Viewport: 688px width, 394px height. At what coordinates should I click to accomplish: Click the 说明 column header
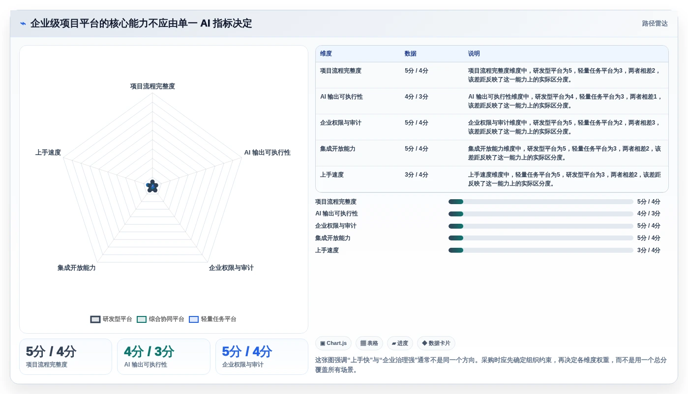click(474, 54)
